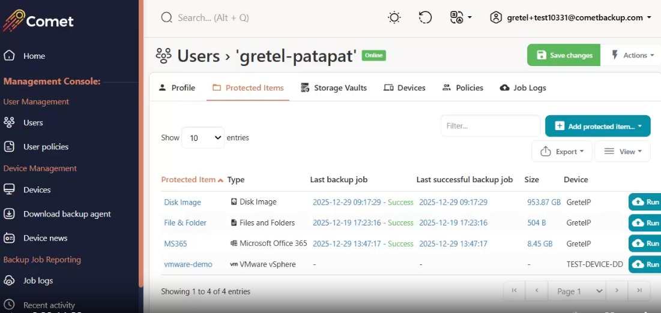Open Job logs in sidebar
The width and height of the screenshot is (661, 313).
coord(38,281)
